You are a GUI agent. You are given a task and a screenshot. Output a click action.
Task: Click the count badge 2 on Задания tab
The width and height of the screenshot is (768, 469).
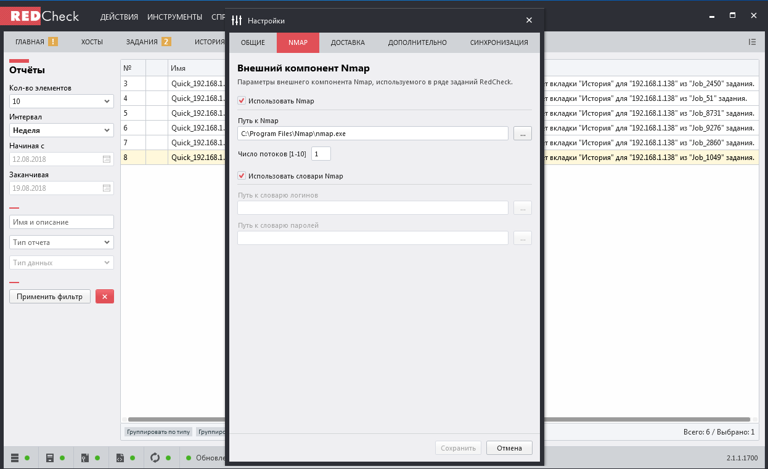[x=166, y=42]
